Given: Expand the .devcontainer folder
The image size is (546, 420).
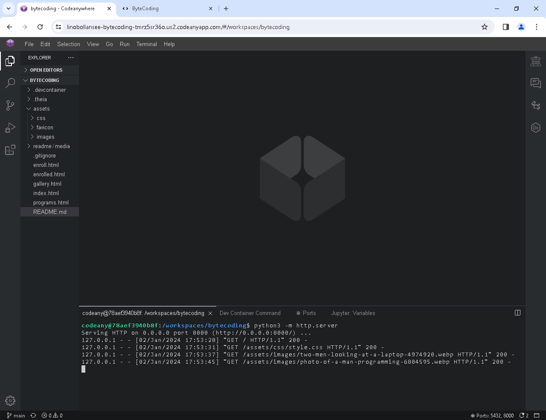Looking at the screenshot, I should click(49, 90).
